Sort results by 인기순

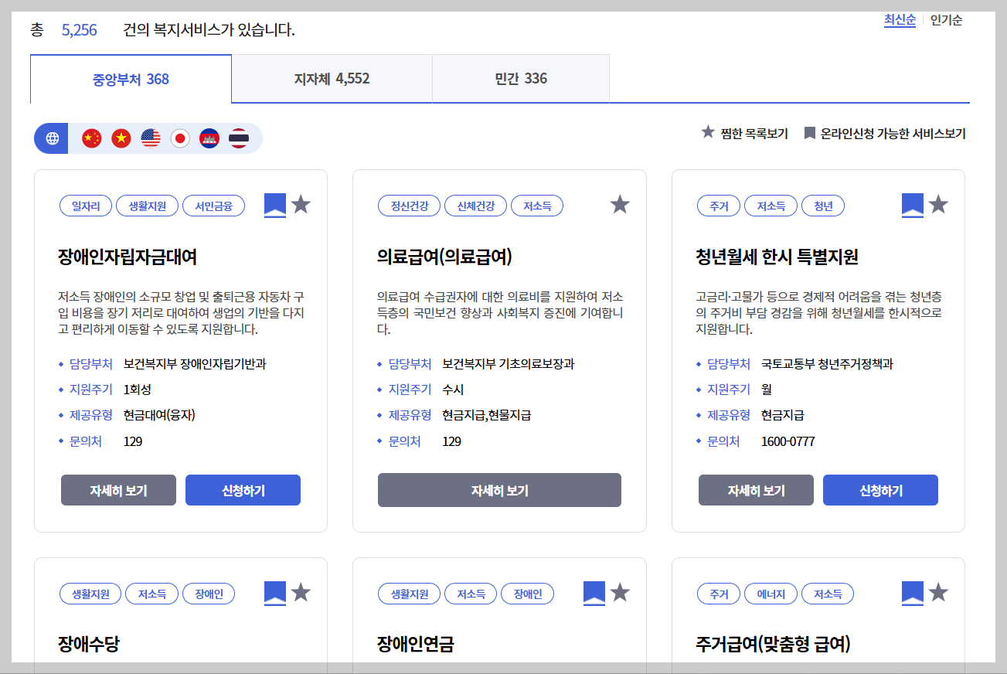coord(947,20)
